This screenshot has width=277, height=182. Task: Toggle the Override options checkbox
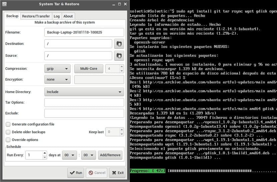tap(8, 140)
